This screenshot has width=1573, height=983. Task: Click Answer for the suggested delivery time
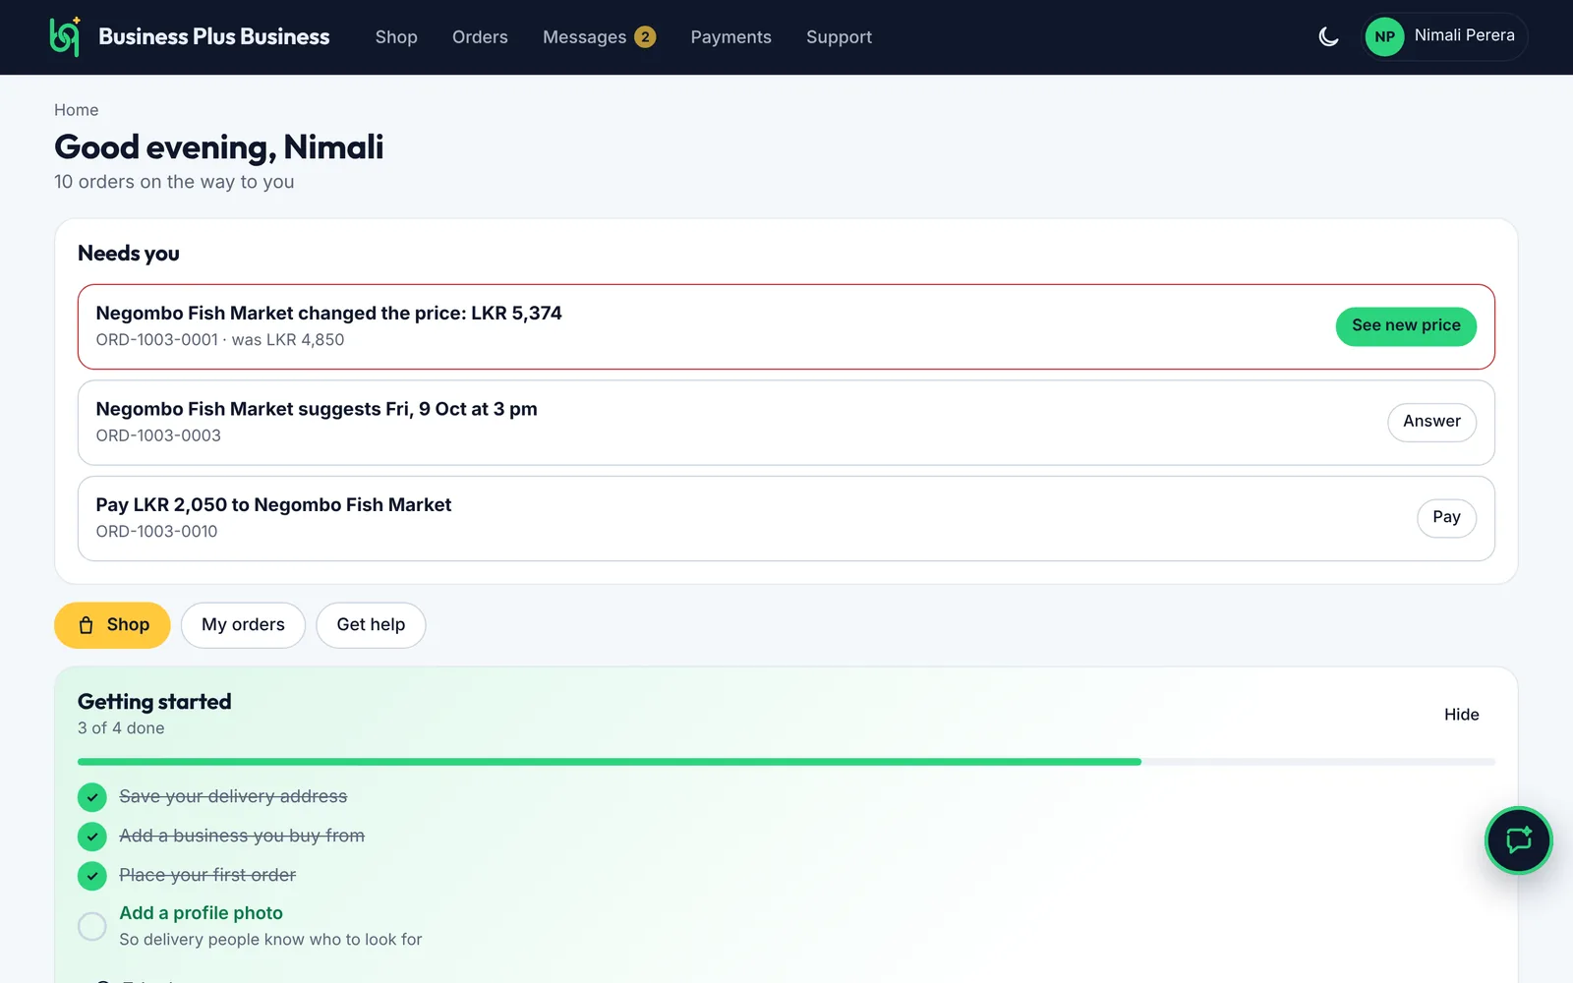tap(1431, 422)
